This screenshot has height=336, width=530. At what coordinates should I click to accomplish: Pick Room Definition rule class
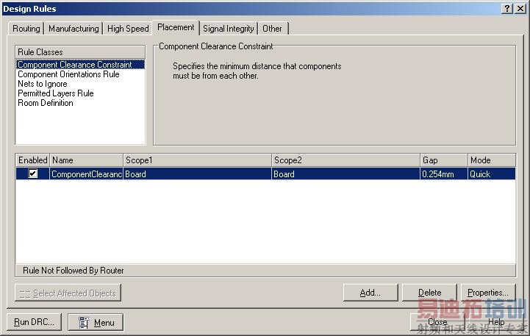point(46,103)
